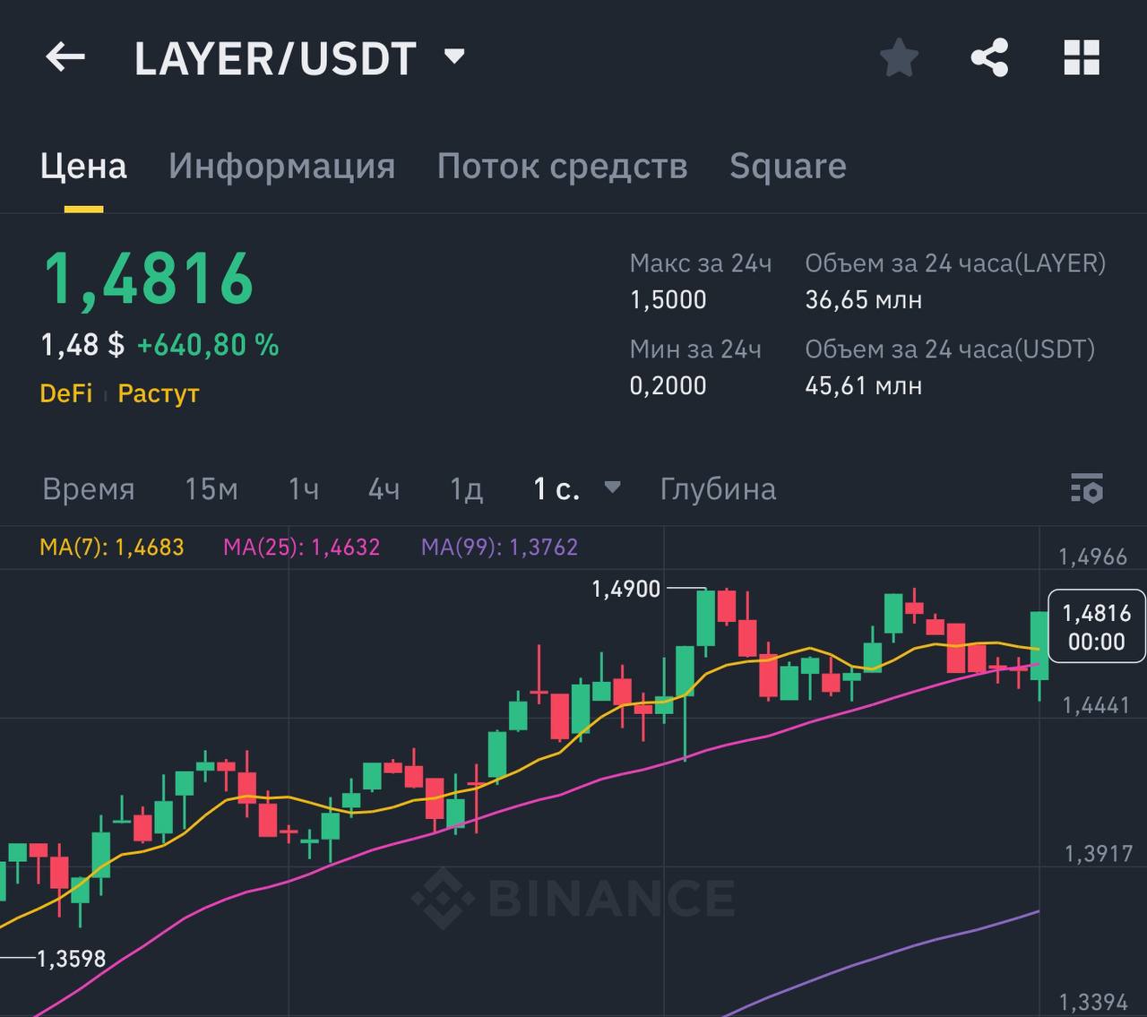Open chart indicator settings icon
Image resolution: width=1147 pixels, height=1017 pixels.
(x=1087, y=488)
